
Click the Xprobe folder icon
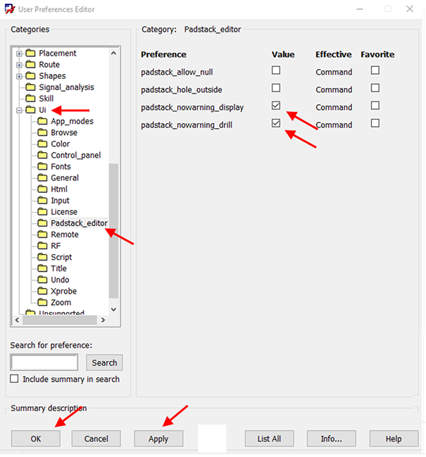(42, 292)
